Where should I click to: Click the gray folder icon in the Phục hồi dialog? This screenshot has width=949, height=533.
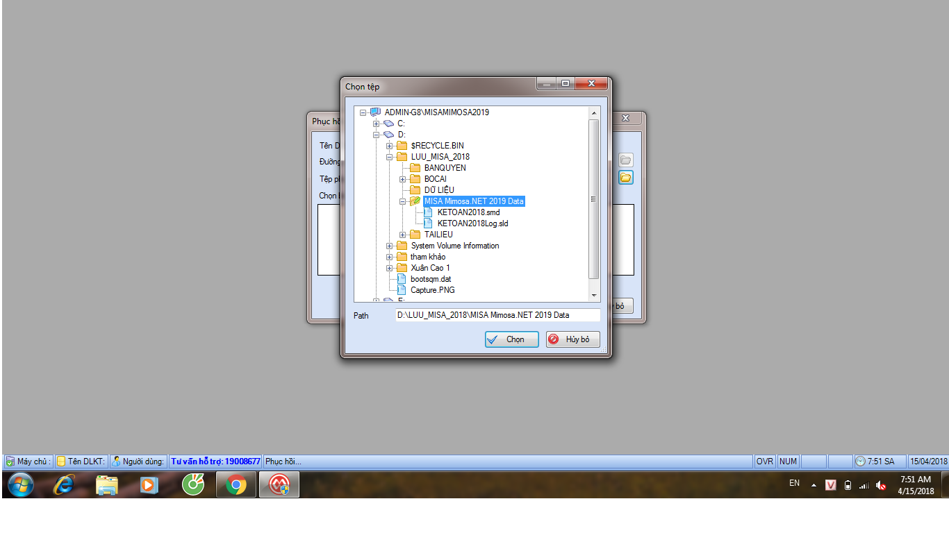(625, 160)
